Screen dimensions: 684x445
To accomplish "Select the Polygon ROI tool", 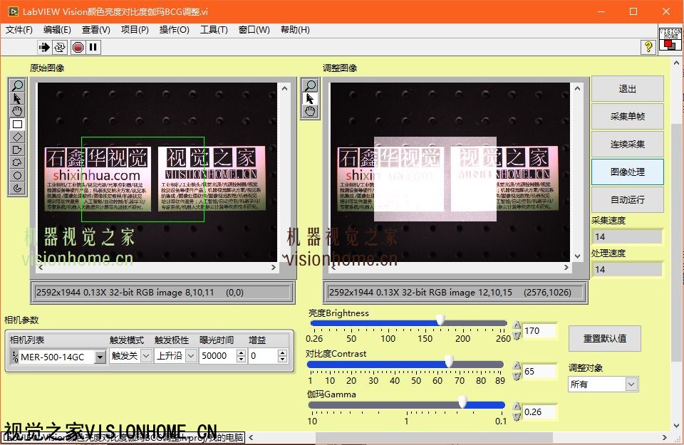I will pos(17,150).
